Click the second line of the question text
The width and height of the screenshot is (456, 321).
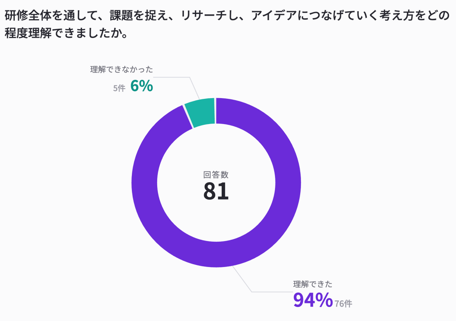click(65, 34)
